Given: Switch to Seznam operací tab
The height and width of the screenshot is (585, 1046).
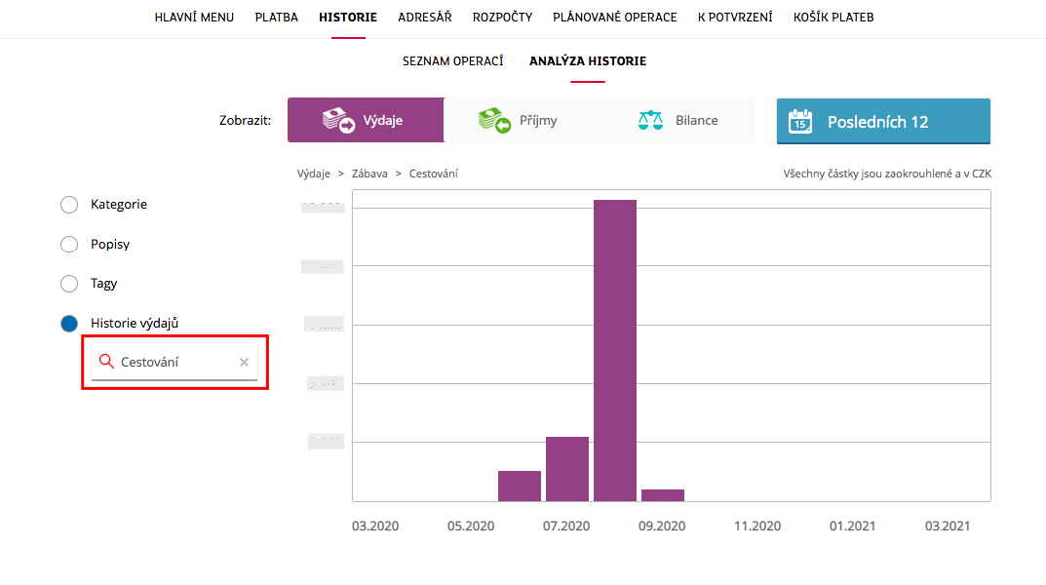Looking at the screenshot, I should [x=452, y=61].
